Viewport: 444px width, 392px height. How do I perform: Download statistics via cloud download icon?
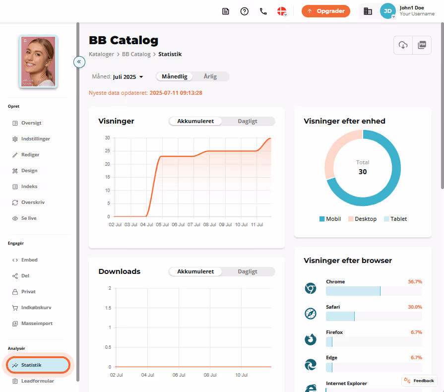pyautogui.click(x=403, y=45)
